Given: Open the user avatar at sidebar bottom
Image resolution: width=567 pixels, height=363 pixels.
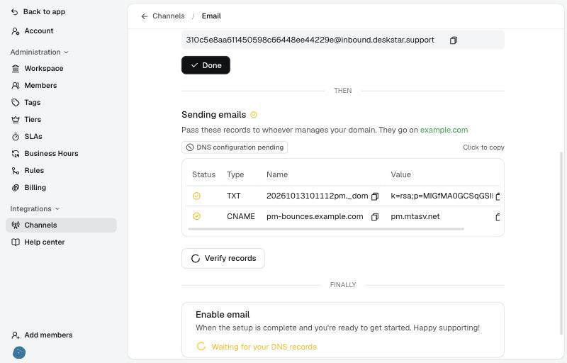Looking at the screenshot, I should [19, 352].
